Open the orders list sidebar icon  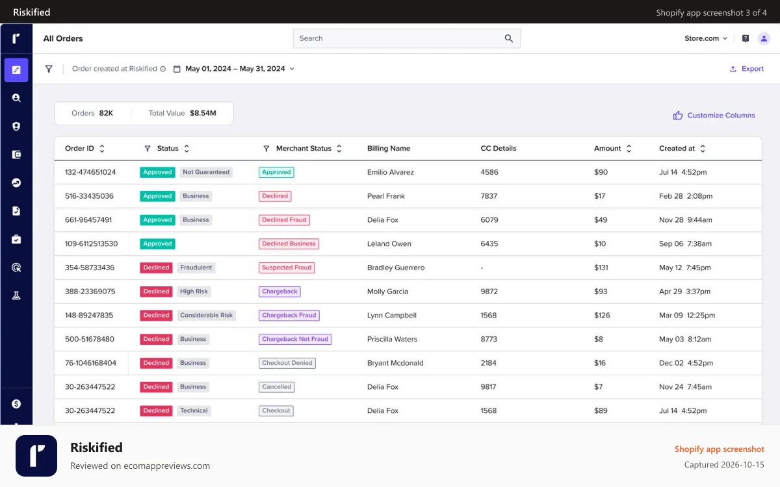point(16,69)
